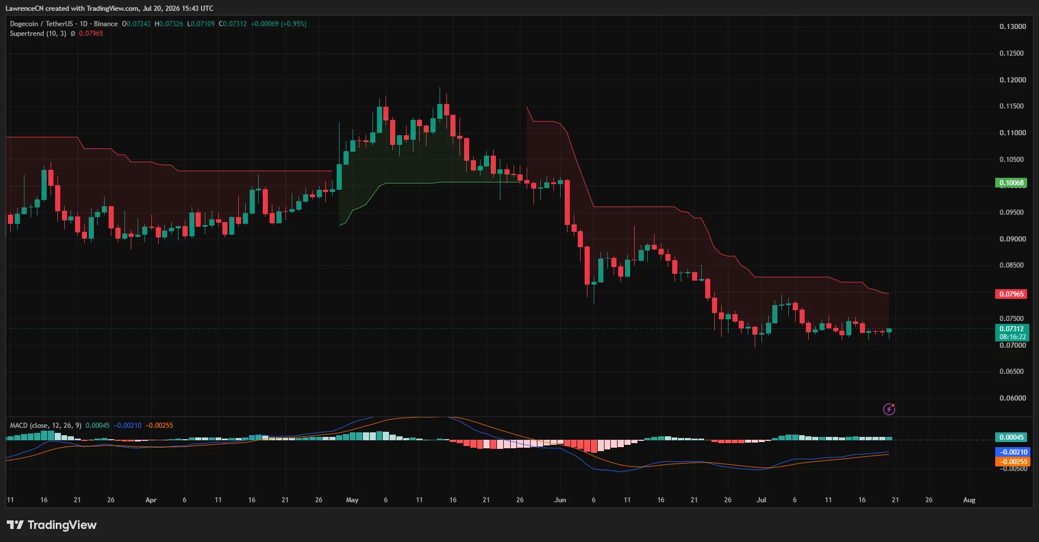Click the 0.08500 price axis label
Viewport: 1039px width, 542px height.
pos(1013,265)
